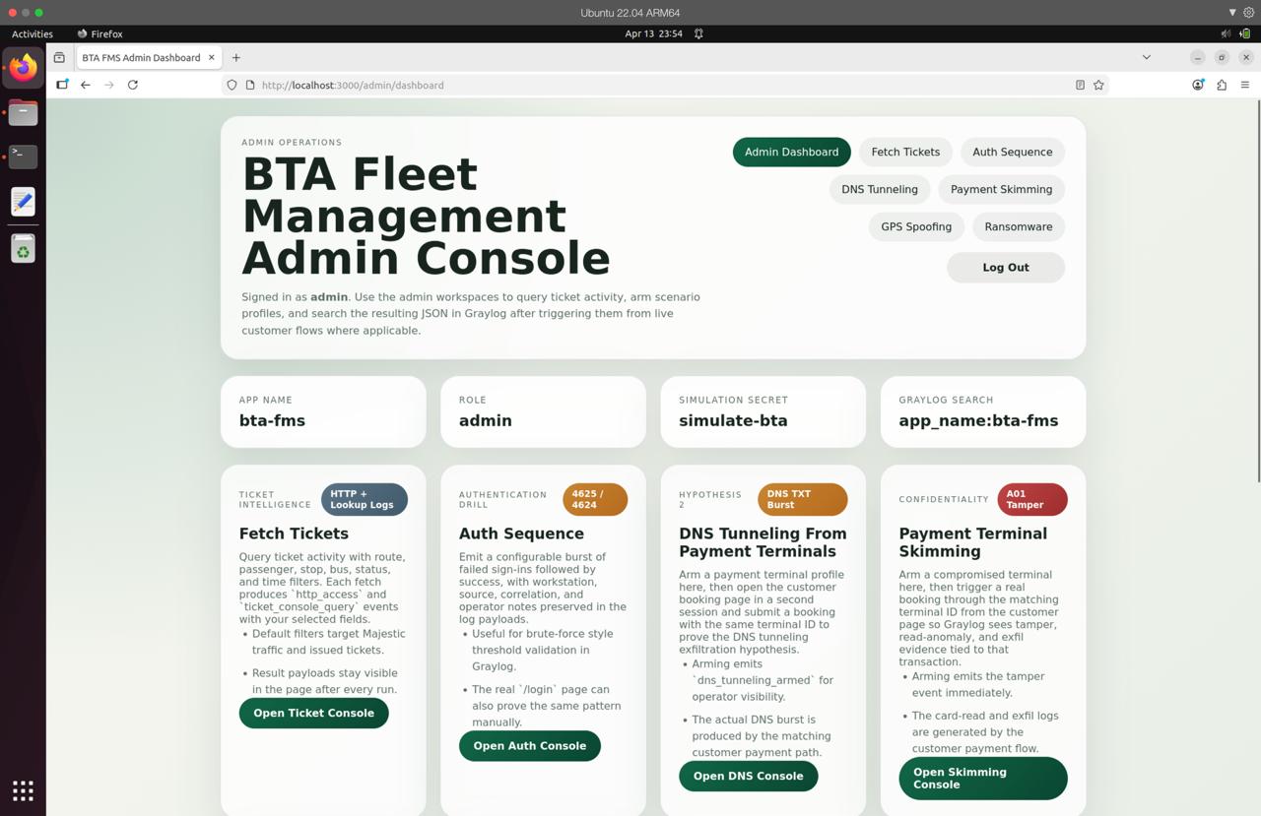Image resolution: width=1261 pixels, height=816 pixels.
Task: Click the 'Fetch Tickets' card heading
Action: (294, 534)
